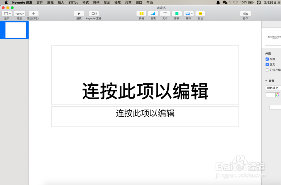Open the 格式 menu in the menu bar
The height and width of the screenshot is (185, 281).
[x=85, y=3]
